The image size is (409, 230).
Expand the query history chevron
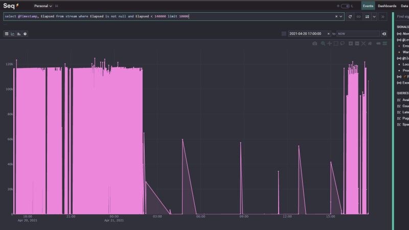pyautogui.click(x=340, y=16)
